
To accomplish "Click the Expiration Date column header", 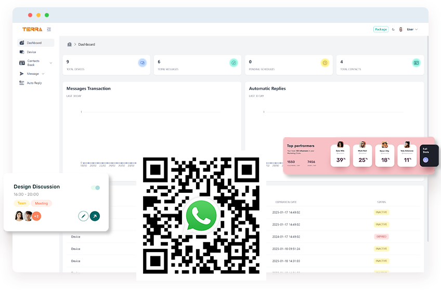I will tap(286, 202).
